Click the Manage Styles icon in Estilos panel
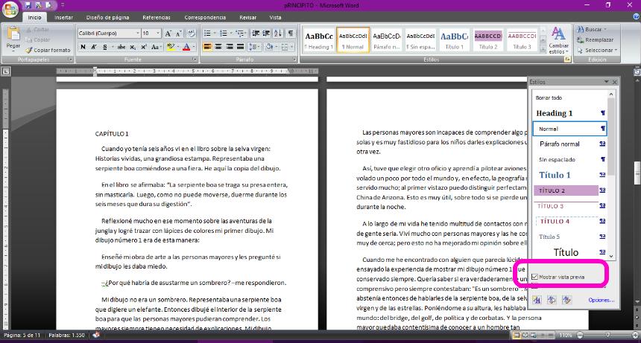The height and width of the screenshot is (343, 641). tap(566, 299)
